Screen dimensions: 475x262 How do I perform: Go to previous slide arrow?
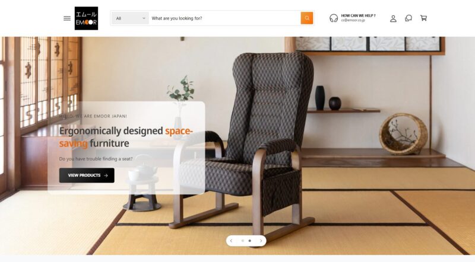(231, 241)
